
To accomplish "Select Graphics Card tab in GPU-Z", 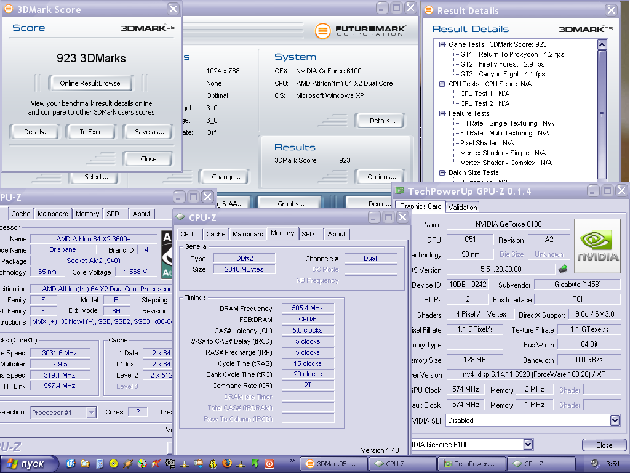I will (x=420, y=206).
